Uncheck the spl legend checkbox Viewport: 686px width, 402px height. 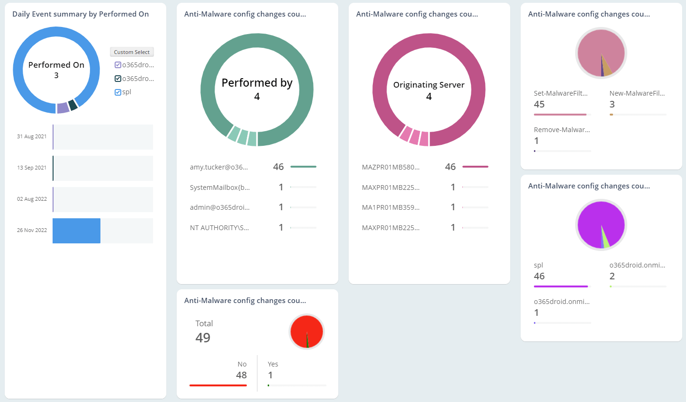[118, 92]
